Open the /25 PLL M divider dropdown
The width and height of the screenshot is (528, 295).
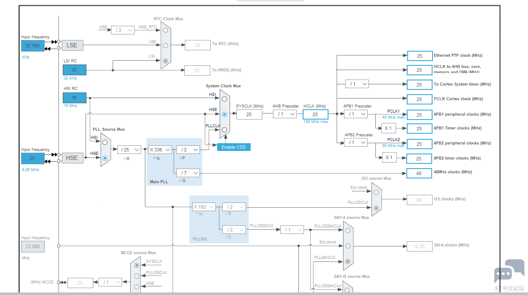tap(129, 150)
